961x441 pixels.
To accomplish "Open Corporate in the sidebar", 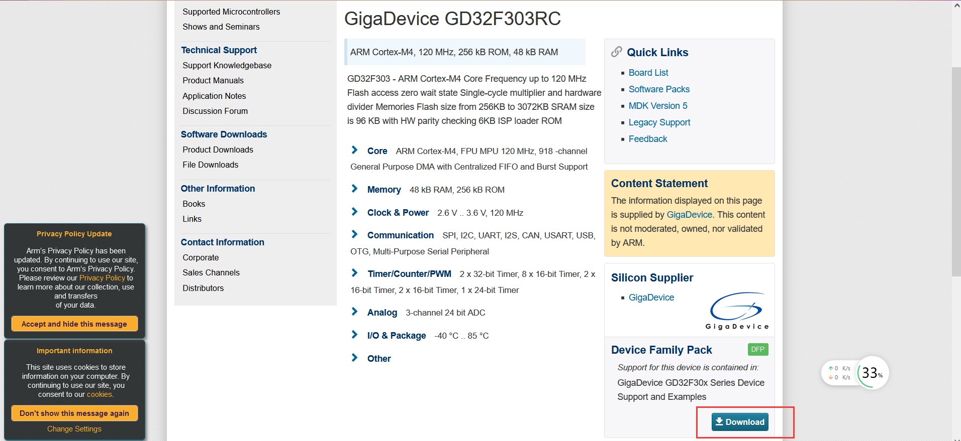I will click(201, 257).
